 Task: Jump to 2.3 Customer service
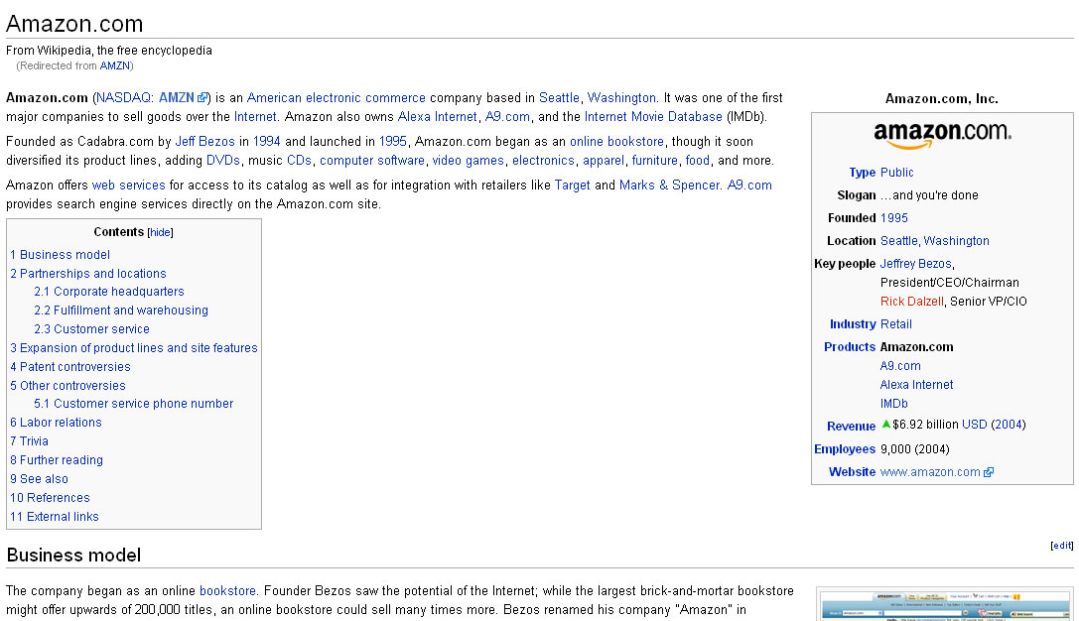[91, 329]
